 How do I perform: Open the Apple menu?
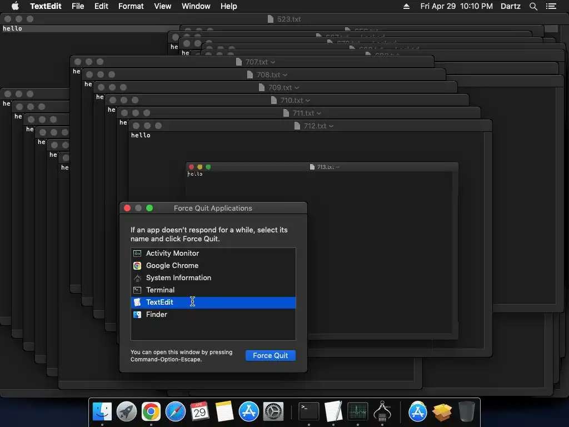(x=15, y=6)
